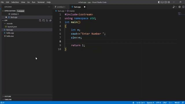Click the main() breadcrumb label
185x104 pixels.
click(x=72, y=11)
